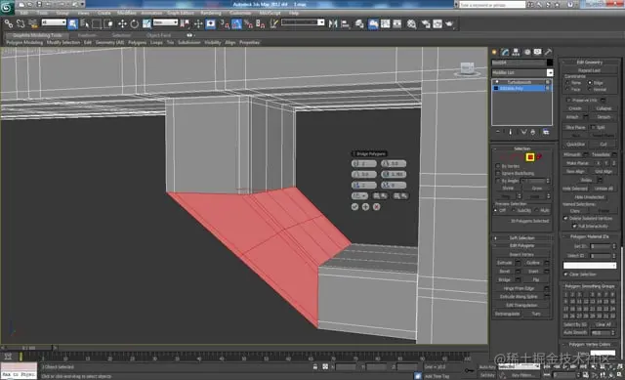Click the 3ds Max application logo button

(7, 7)
